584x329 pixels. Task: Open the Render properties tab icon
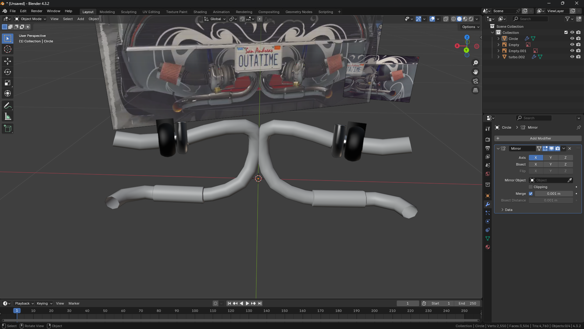coord(488,139)
